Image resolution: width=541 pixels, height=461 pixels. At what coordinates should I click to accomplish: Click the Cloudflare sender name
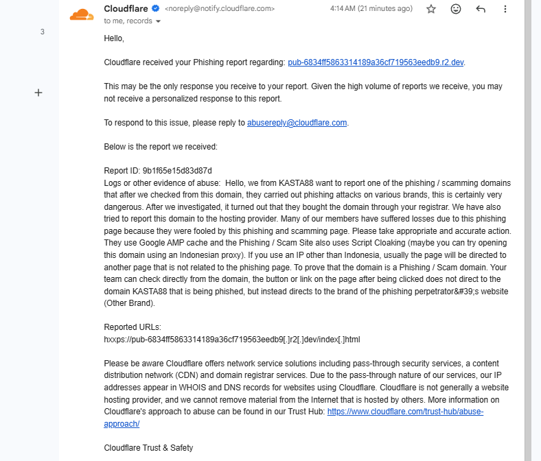126,9
